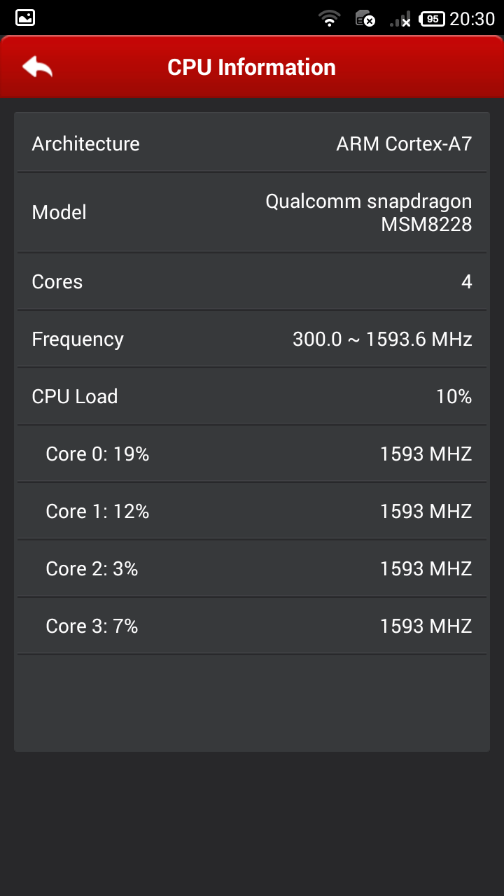Screen dimensions: 504x896
Task: Tap the Wi-Fi status icon
Action: (329, 19)
